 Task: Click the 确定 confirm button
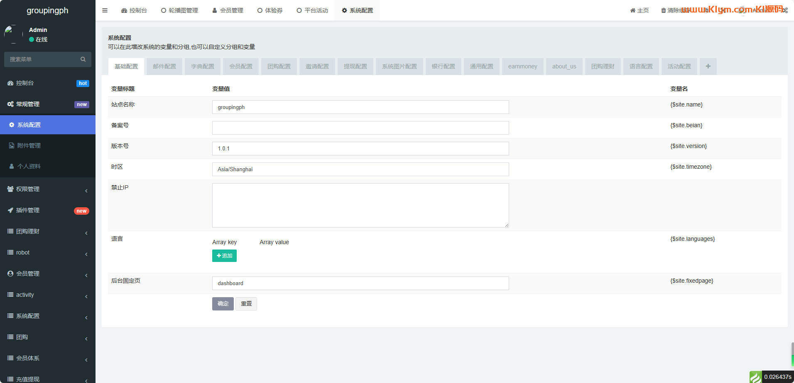223,304
